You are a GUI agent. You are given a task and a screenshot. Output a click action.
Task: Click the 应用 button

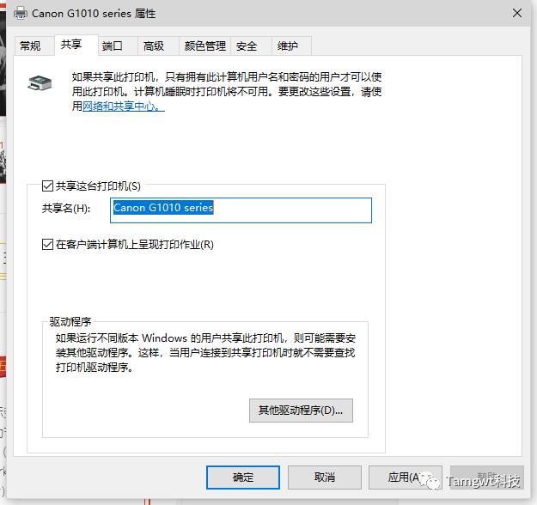(406, 478)
